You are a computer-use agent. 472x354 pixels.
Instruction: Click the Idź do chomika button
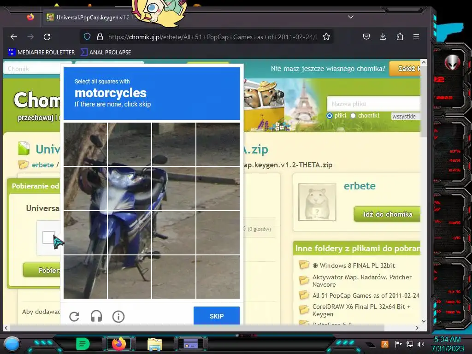387,214
